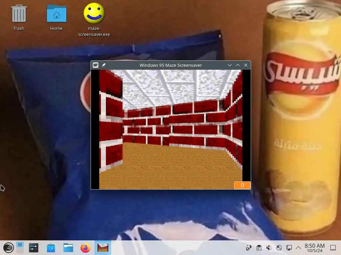341x255 pixels.
Task: Click the orange 0 counter in maze
Action: pos(242,185)
